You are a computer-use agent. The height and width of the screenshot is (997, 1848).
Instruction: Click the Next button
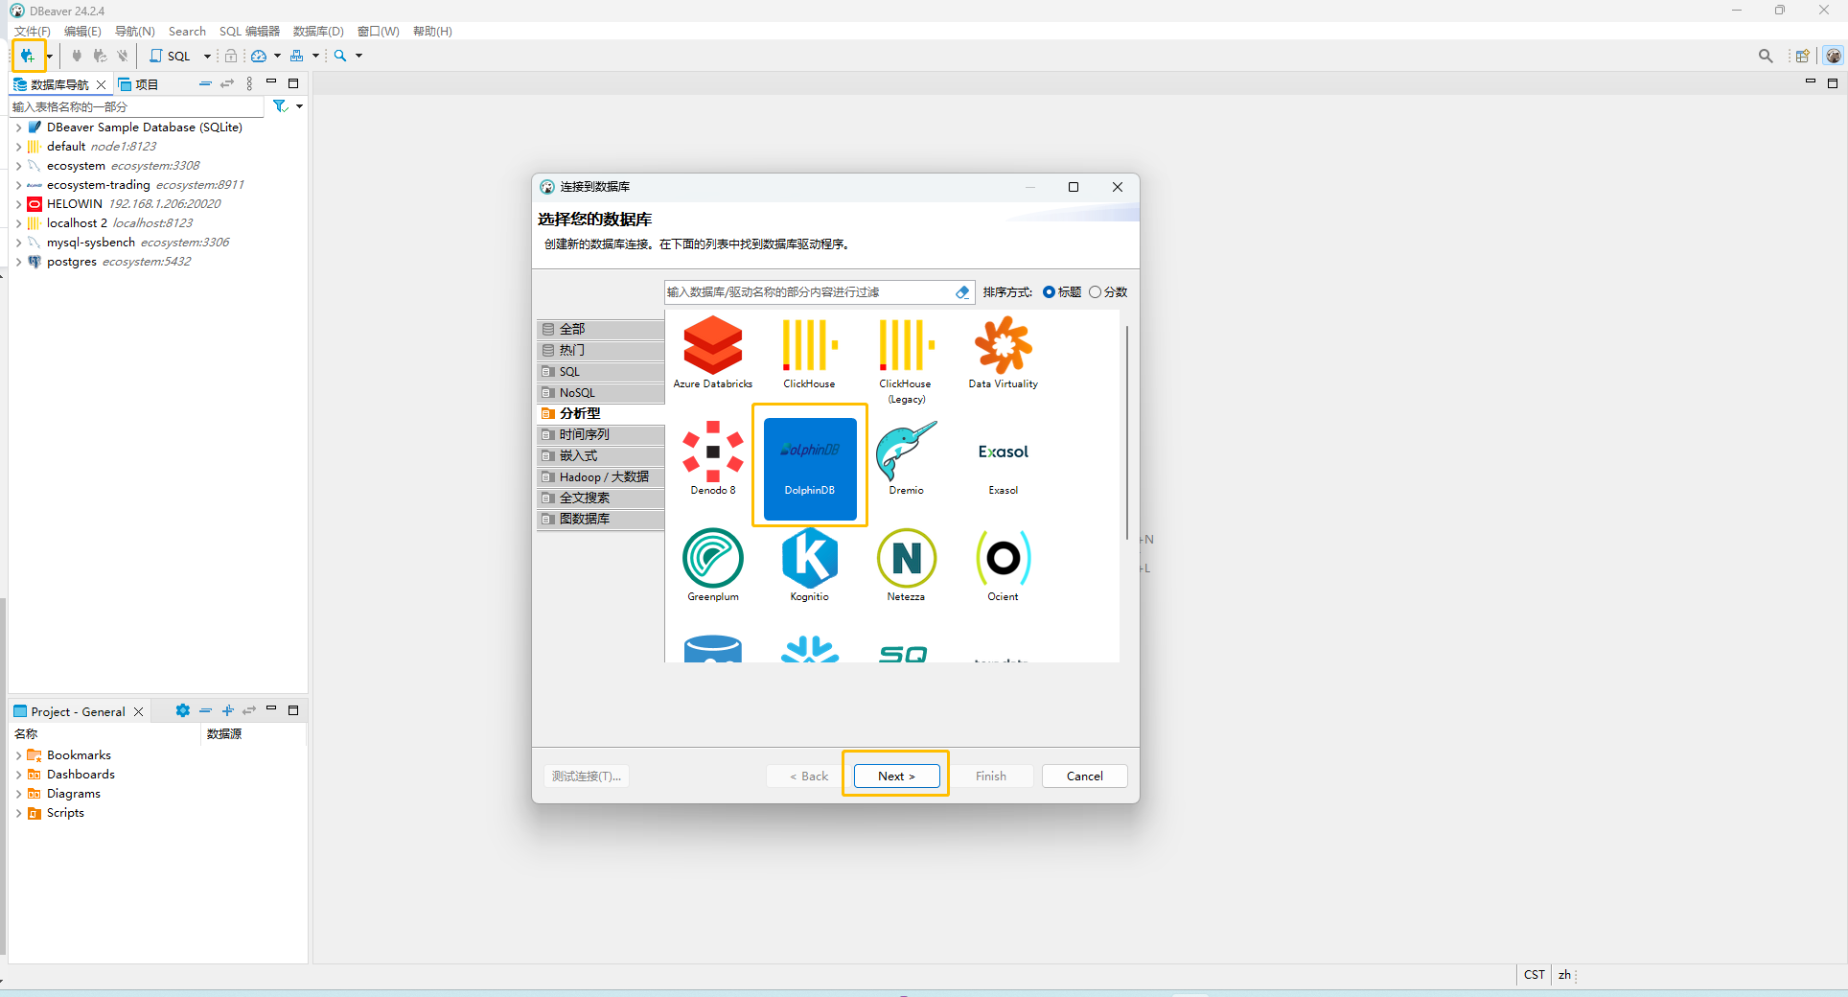click(x=896, y=776)
